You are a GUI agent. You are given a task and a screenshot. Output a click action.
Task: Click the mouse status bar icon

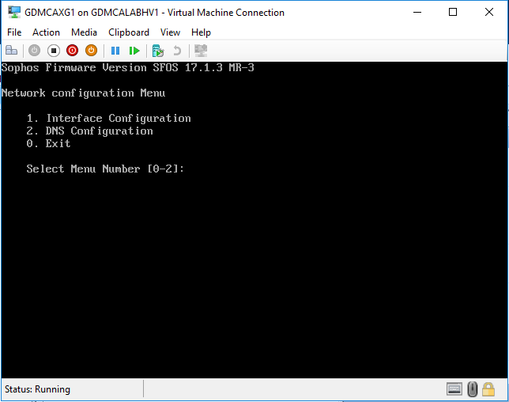(473, 389)
